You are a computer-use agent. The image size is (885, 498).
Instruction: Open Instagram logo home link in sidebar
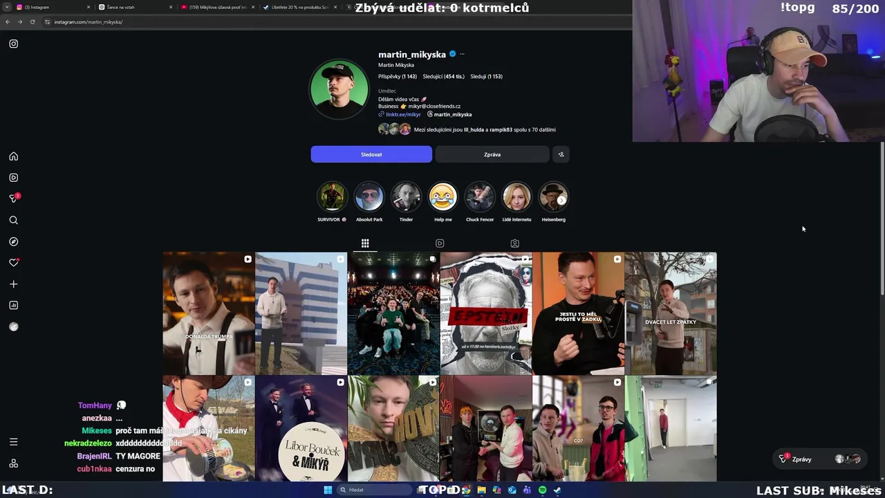(13, 44)
